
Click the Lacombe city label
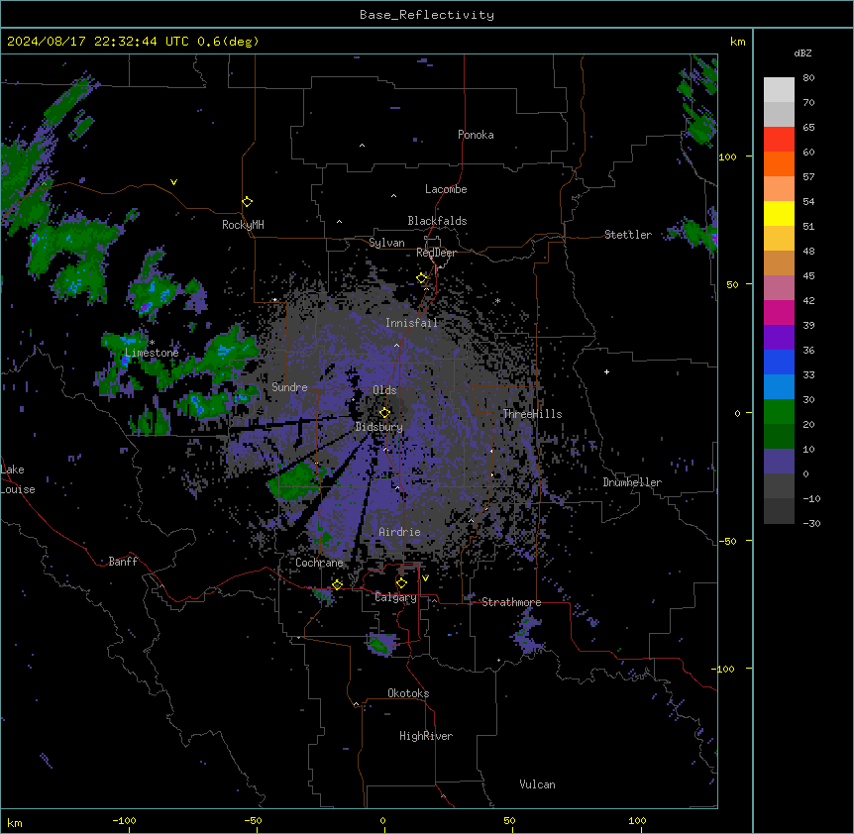[446, 189]
